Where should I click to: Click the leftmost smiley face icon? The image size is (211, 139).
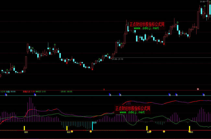72,132
